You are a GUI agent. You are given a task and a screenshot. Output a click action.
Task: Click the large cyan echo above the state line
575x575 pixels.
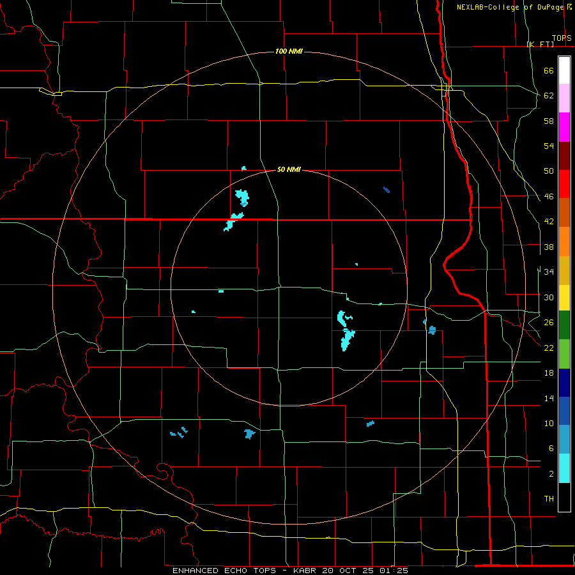point(242,197)
